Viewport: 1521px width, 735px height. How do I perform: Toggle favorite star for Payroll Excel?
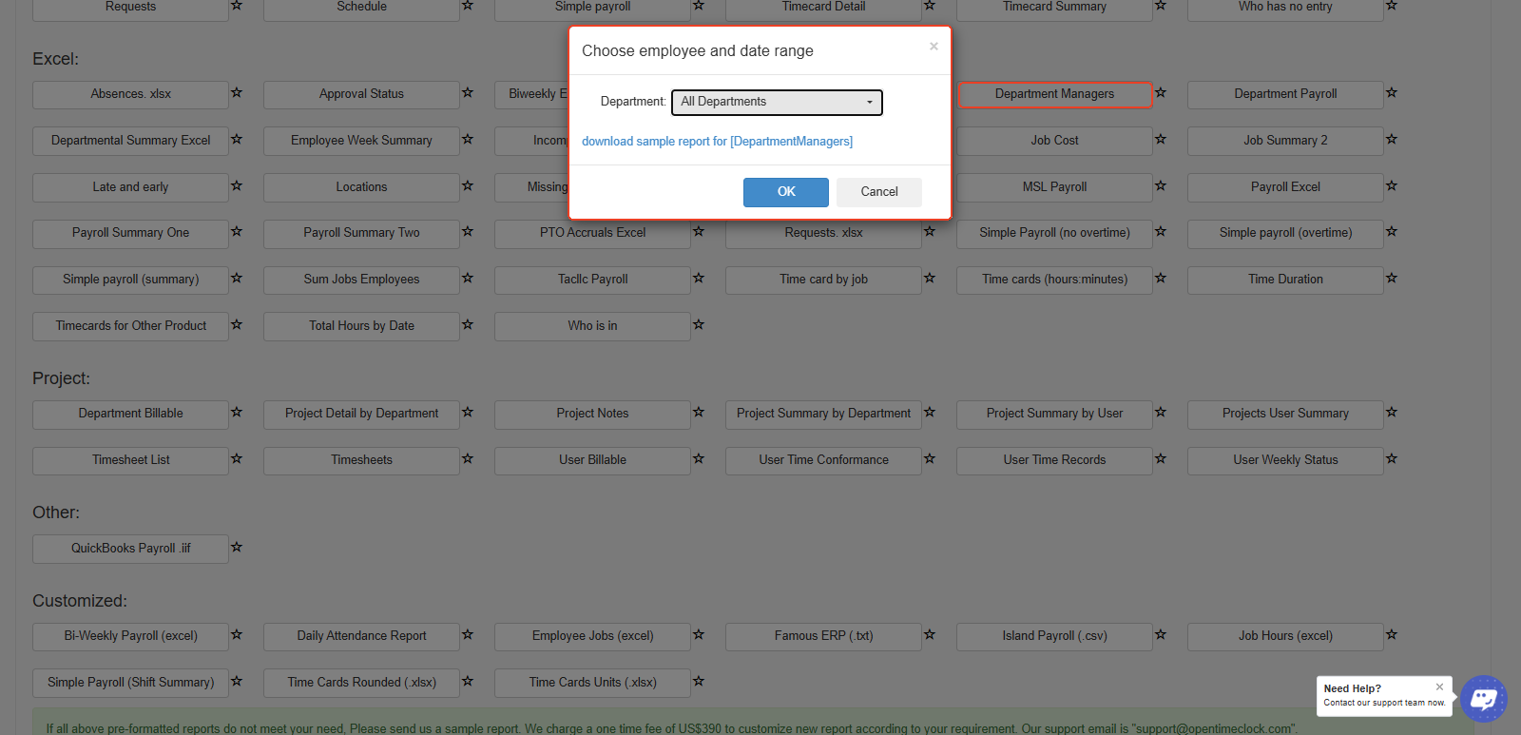click(x=1392, y=186)
